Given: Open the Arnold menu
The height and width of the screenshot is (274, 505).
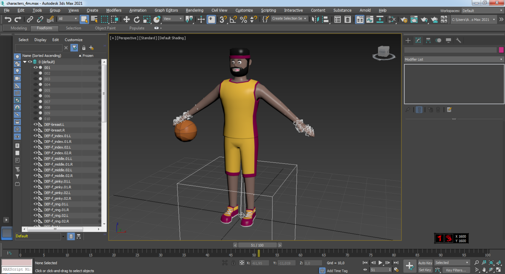Looking at the screenshot, I should point(365,10).
